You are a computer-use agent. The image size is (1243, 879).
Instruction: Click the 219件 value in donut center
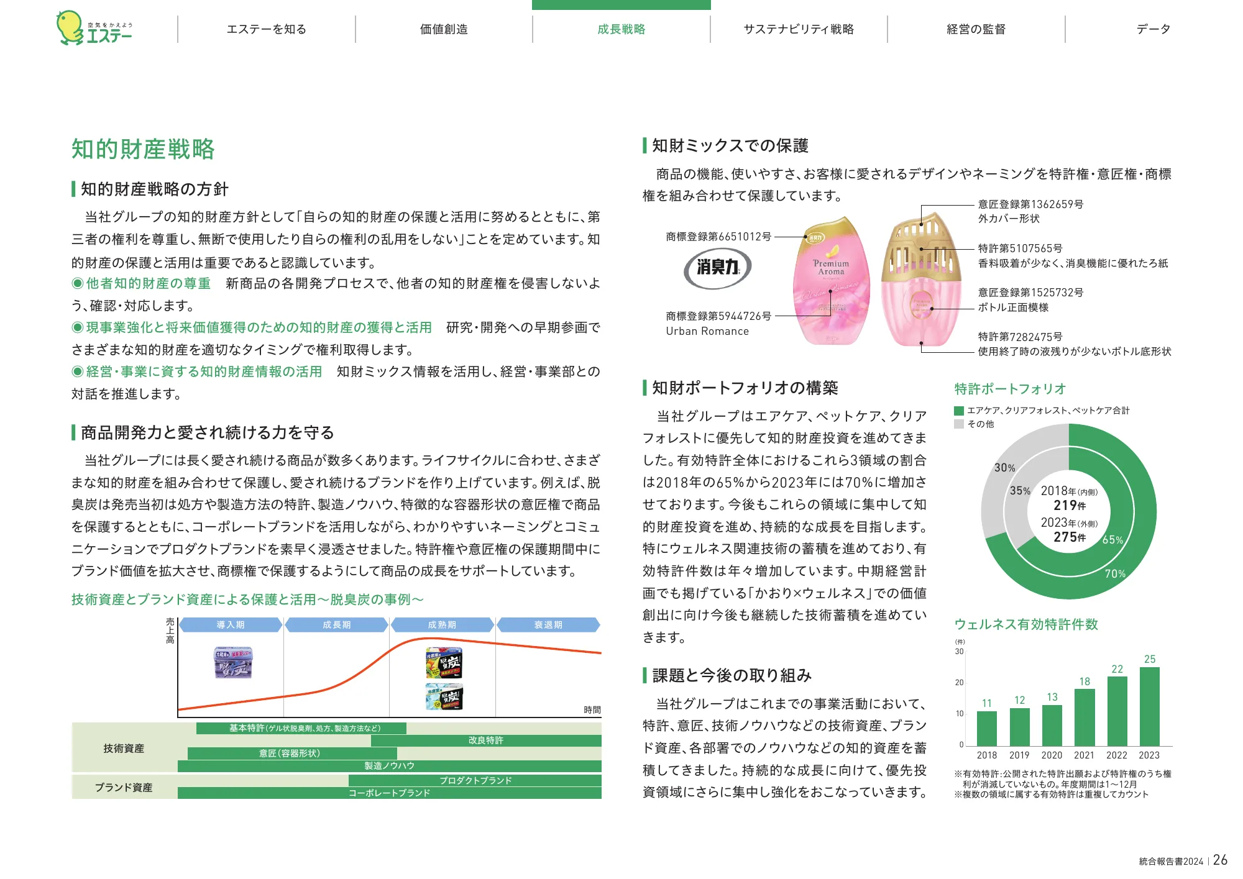coord(1070,506)
